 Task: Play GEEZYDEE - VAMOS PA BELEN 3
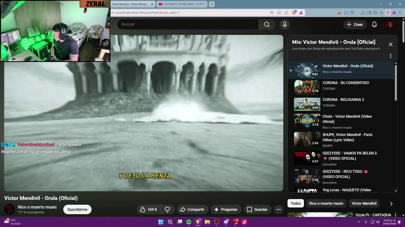tap(341, 158)
